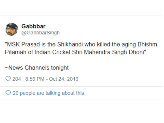
Task: Open the Gabbbar display name
Action: coord(33,27)
